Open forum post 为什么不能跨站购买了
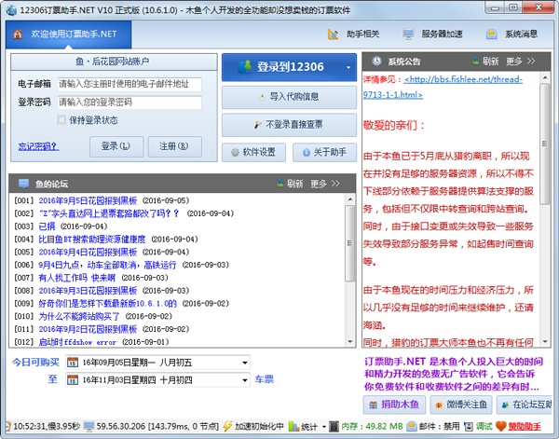 79,316
